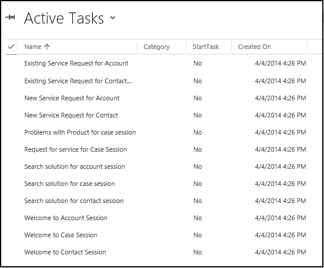This screenshot has width=324, height=268.
Task: Click Created On date for Request for service row
Action: 280,149
